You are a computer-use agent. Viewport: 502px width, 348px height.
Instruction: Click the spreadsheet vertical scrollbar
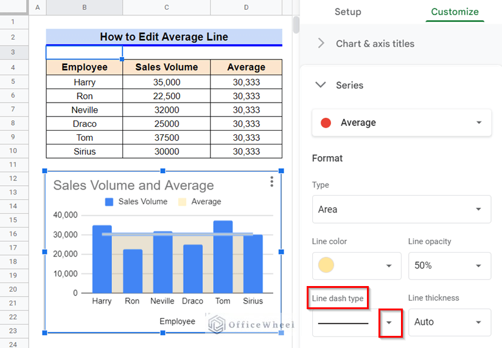tap(296, 25)
